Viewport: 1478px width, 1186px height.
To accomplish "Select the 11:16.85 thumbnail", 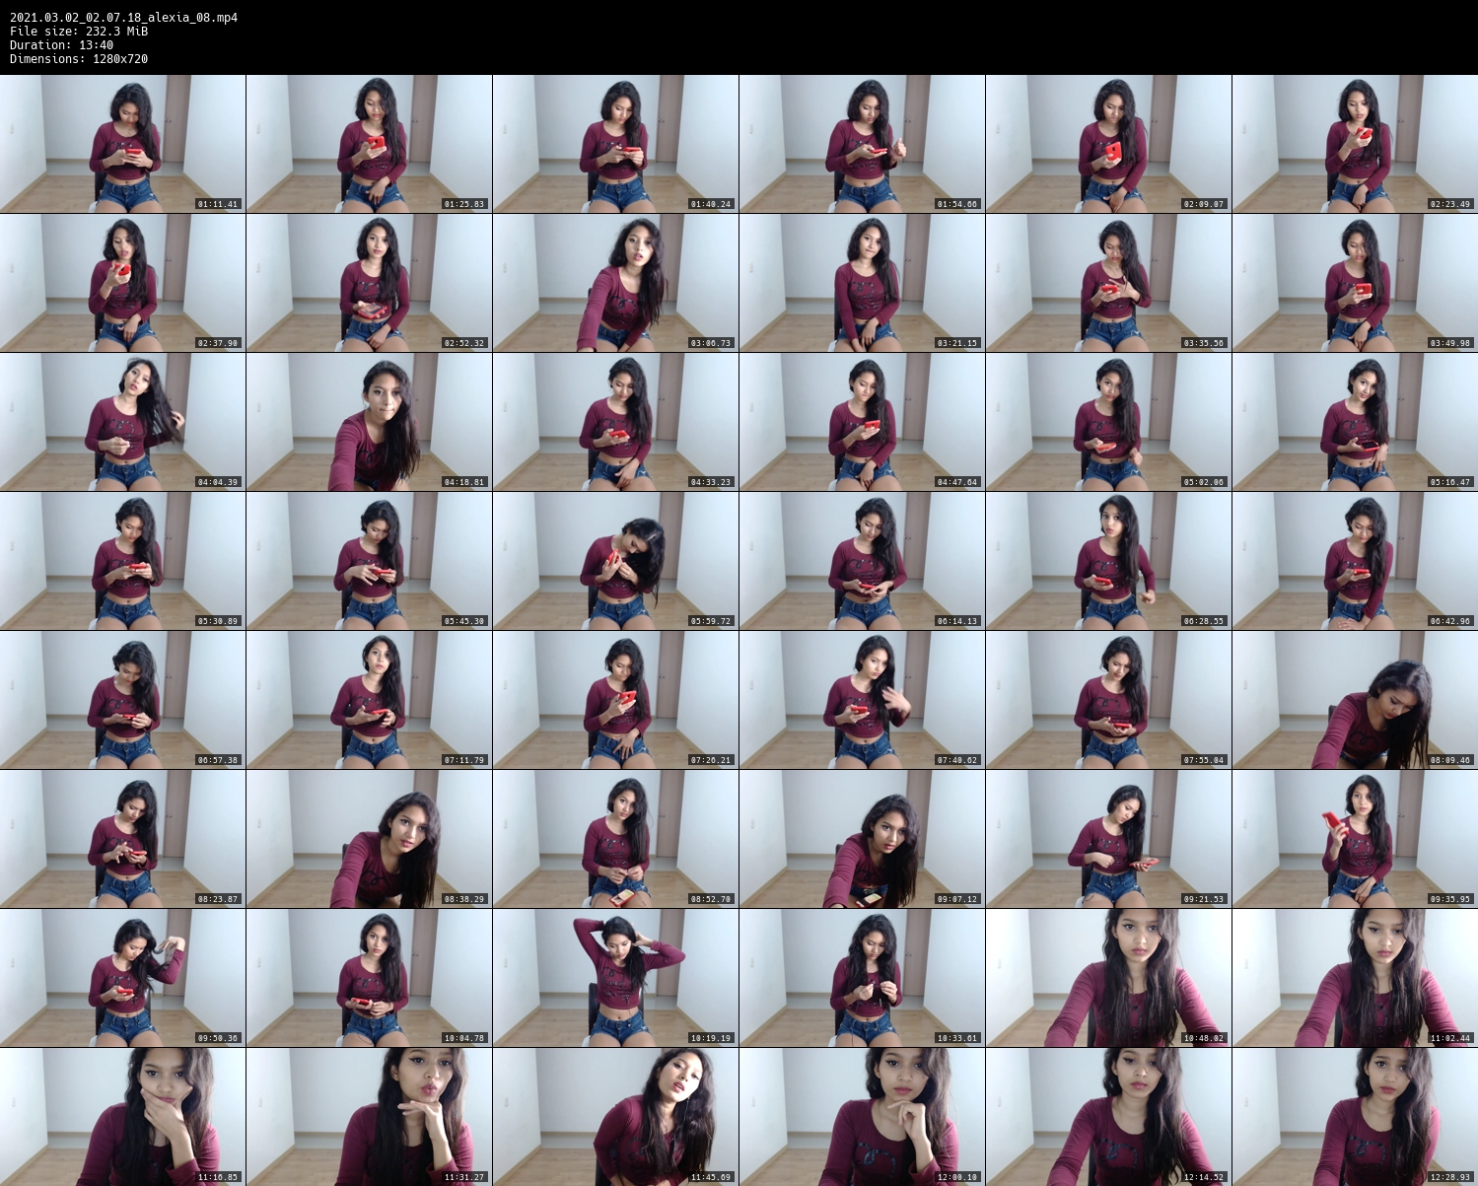I will 122,1117.
